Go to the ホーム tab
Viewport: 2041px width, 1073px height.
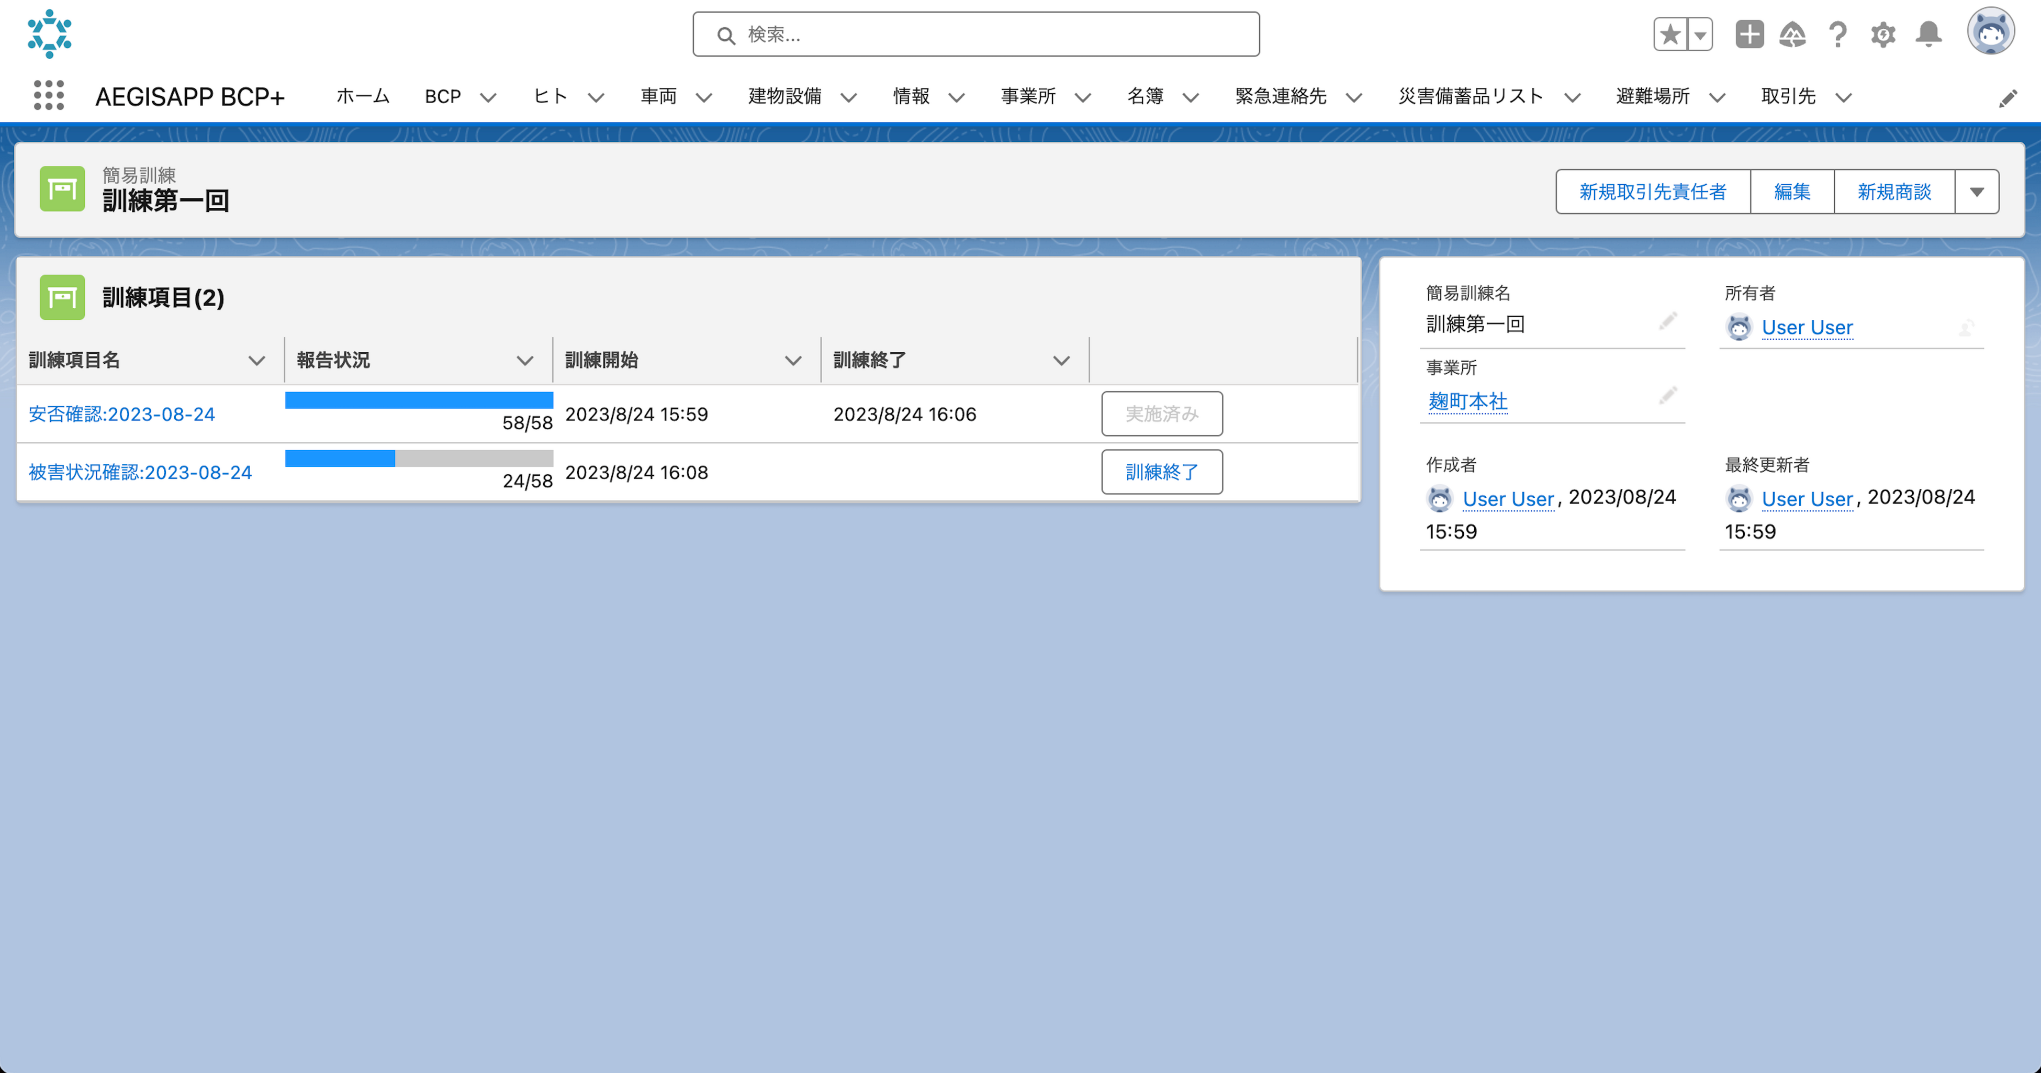(363, 97)
